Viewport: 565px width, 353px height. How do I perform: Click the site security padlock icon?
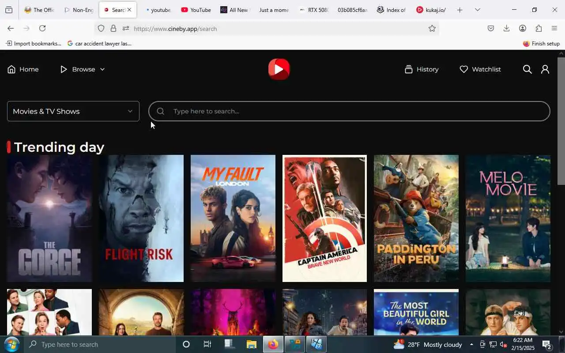point(113,28)
